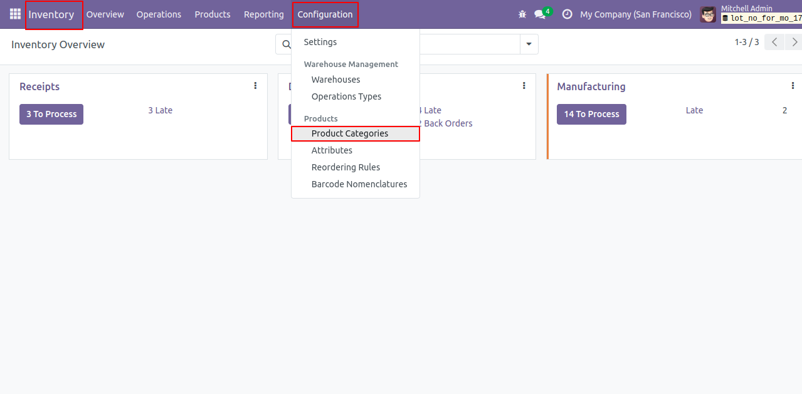Open the Reporting menu

[x=264, y=14]
